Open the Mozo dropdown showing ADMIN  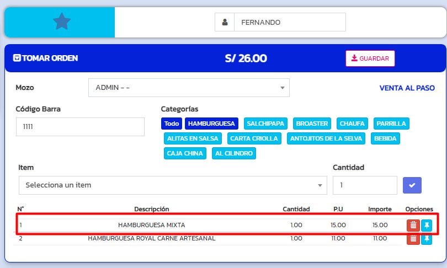click(x=189, y=88)
